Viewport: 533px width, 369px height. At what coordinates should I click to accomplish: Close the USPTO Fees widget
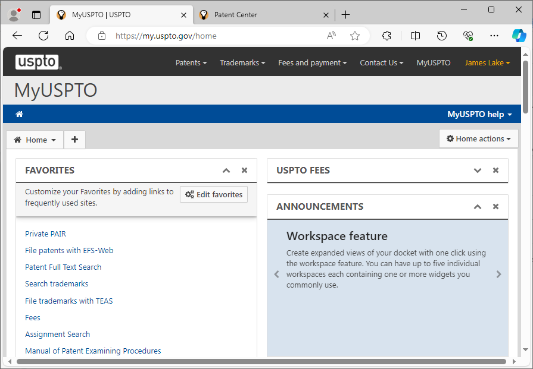tap(495, 171)
